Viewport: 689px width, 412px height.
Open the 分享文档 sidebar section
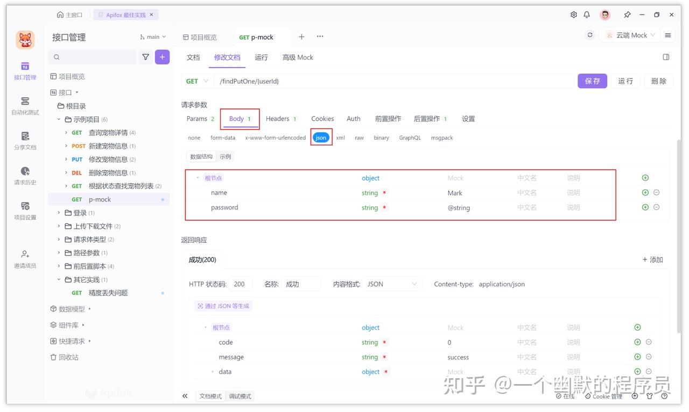click(x=25, y=141)
